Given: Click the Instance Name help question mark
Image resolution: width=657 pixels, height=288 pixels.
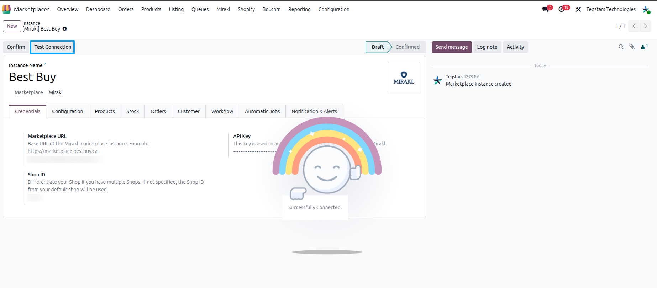Looking at the screenshot, I should [45, 64].
